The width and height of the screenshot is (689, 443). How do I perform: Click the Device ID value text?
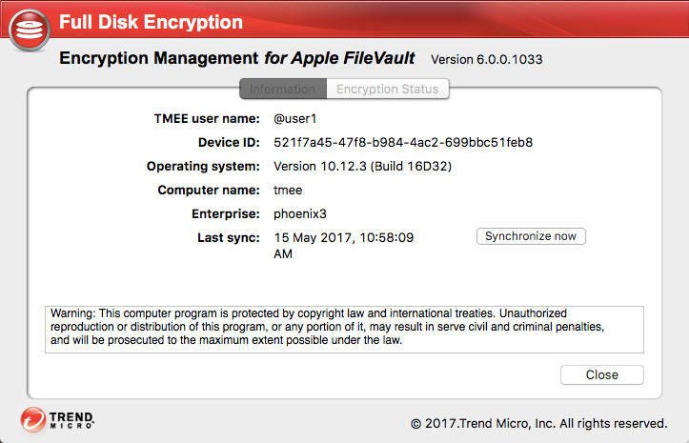click(402, 142)
